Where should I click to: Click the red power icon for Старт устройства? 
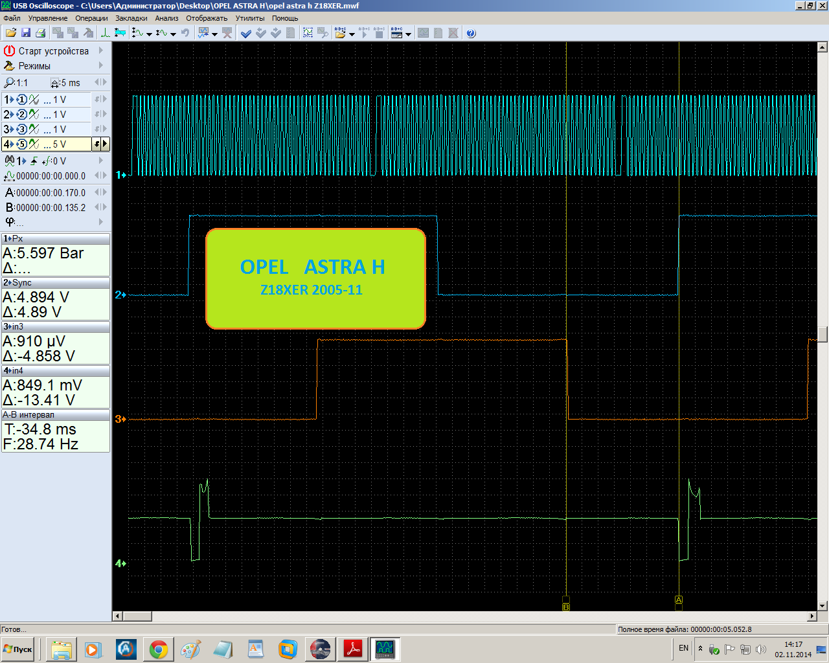point(9,51)
